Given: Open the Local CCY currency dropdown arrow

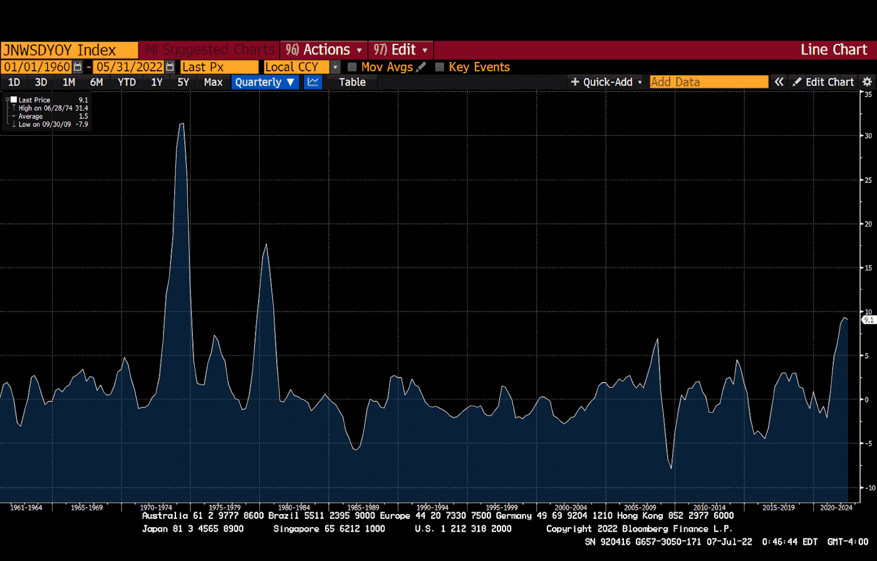Looking at the screenshot, I should [x=335, y=67].
